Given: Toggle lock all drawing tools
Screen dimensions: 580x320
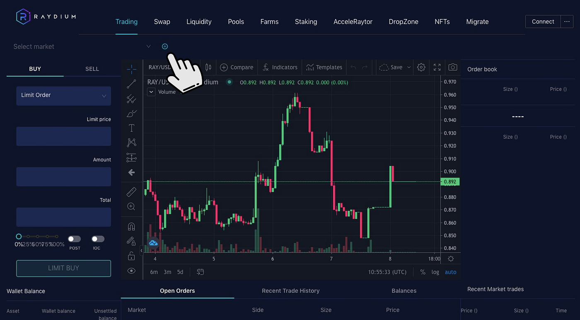Looking at the screenshot, I should pos(131,256).
